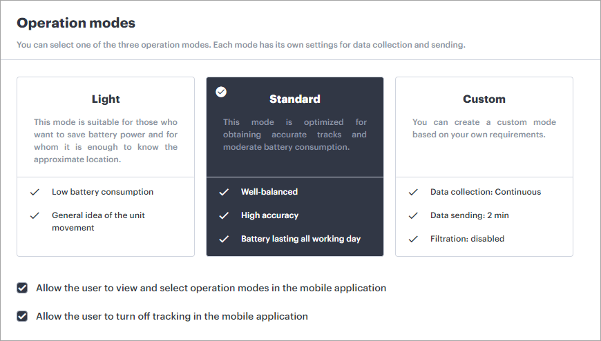Click checkmark beside Data collection: Continuous
Screen dimensions: 601x341
coord(413,192)
